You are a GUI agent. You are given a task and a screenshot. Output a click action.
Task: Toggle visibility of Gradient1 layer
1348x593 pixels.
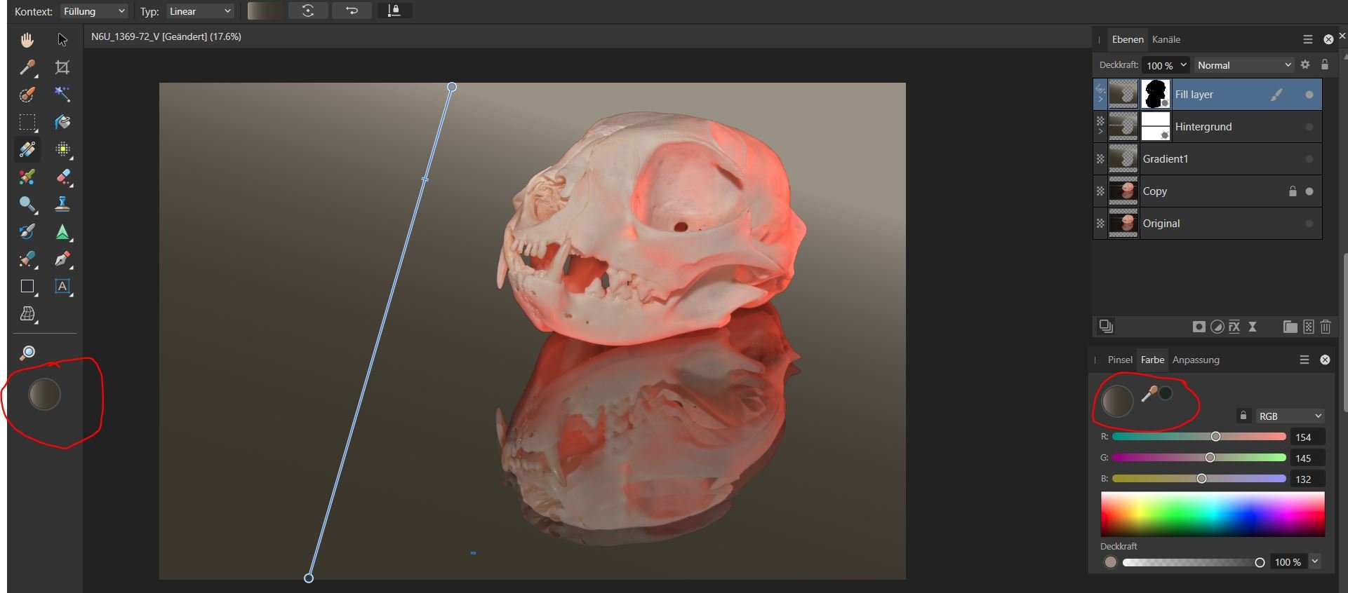1309,159
